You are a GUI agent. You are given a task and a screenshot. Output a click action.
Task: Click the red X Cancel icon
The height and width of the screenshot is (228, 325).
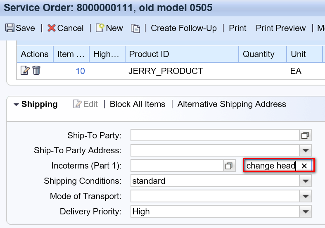[51, 28]
